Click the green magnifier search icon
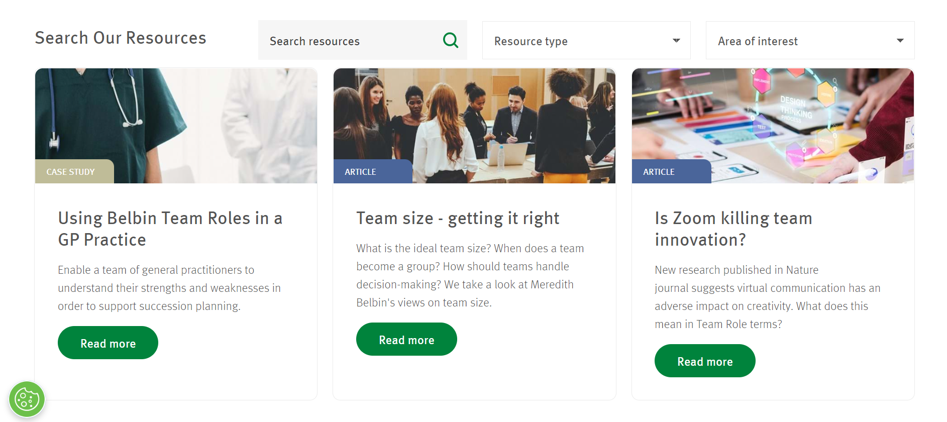The image size is (947, 422). pos(451,40)
